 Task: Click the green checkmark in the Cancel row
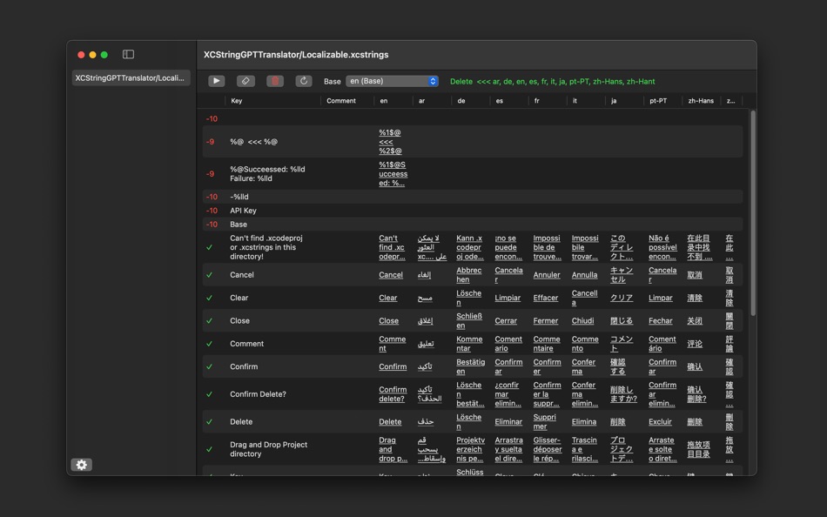[x=209, y=275]
